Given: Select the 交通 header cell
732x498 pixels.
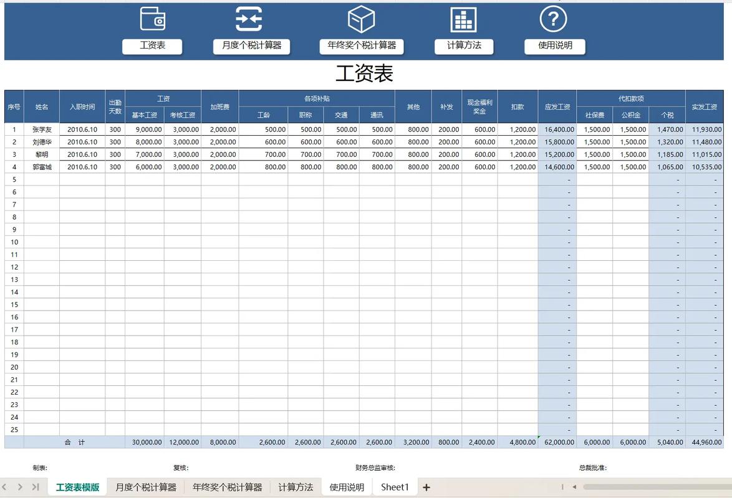Looking at the screenshot, I should click(x=341, y=115).
